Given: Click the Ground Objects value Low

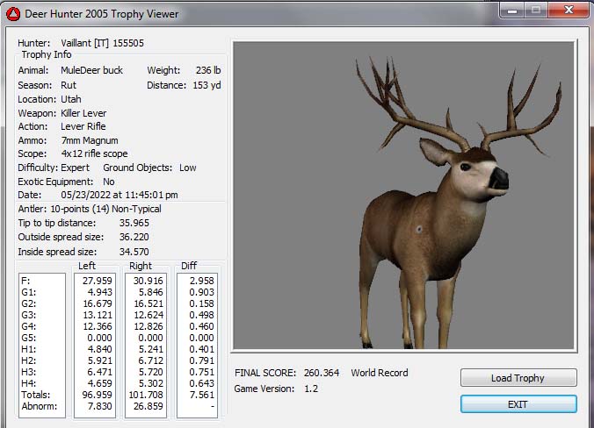Looking at the screenshot, I should pyautogui.click(x=188, y=168).
